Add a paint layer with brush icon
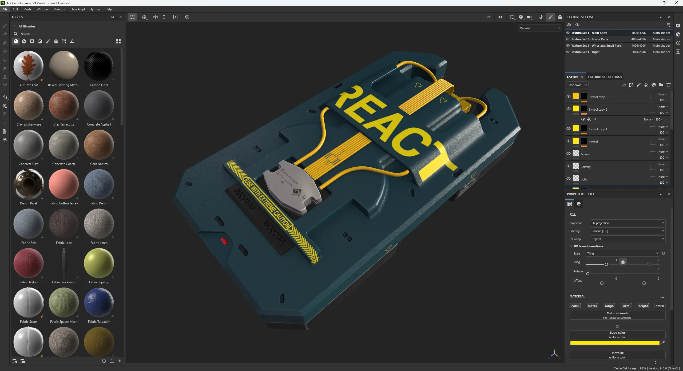Image resolution: width=683 pixels, height=371 pixels. (639, 85)
